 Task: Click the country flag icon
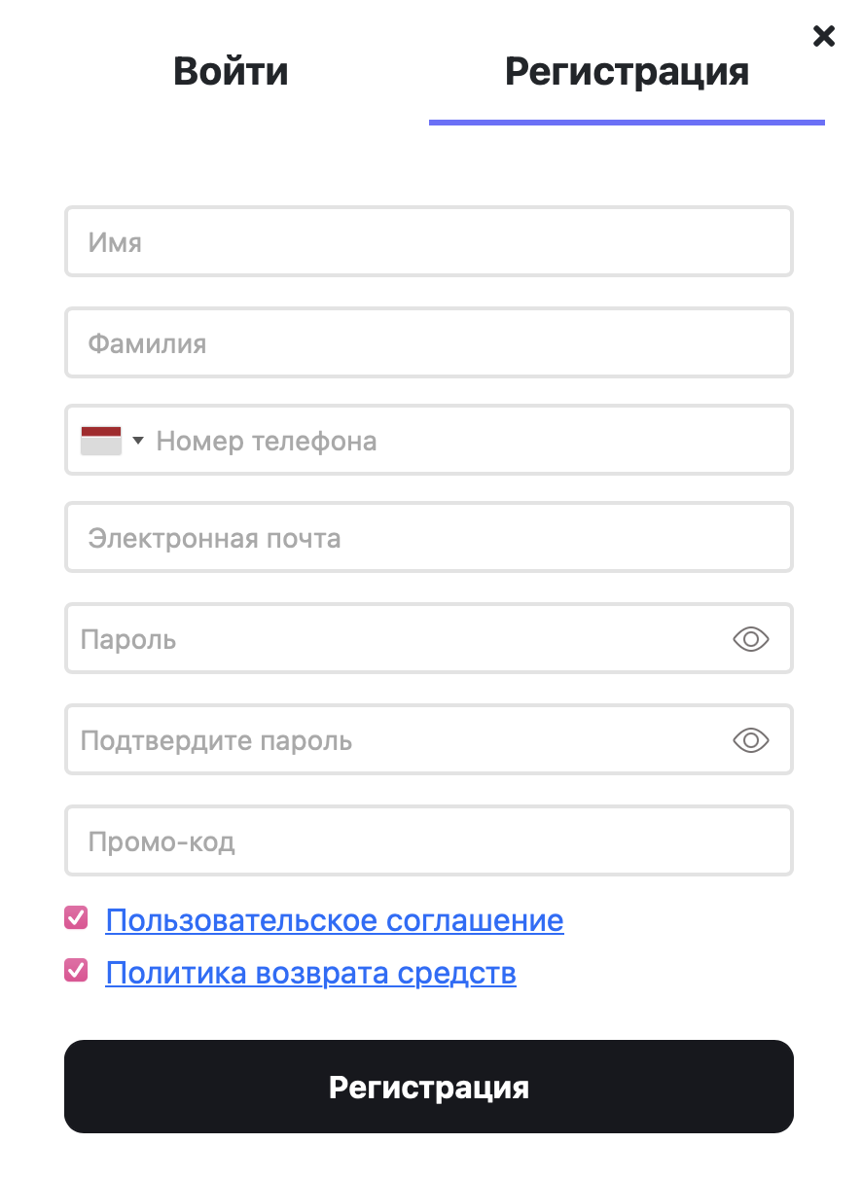101,441
